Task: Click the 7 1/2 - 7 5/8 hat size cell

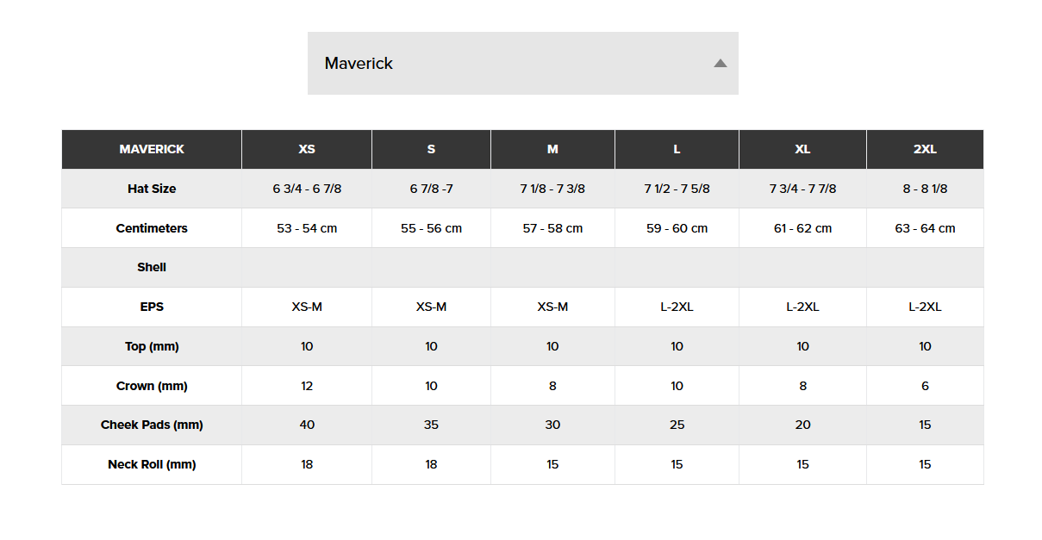Action: tap(677, 189)
